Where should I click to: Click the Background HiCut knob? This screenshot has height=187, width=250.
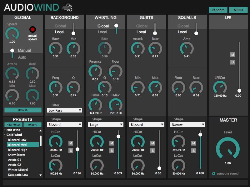pyautogui.click(x=56, y=142)
